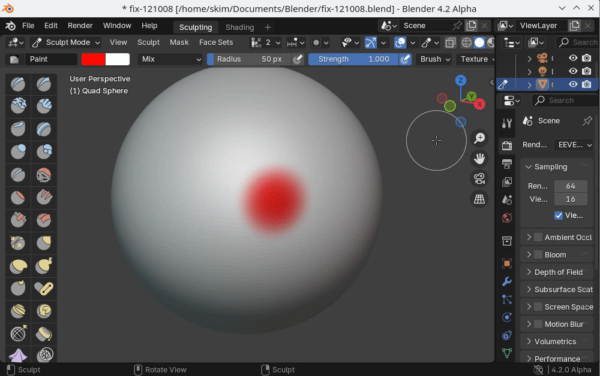Open the Mask menu

pos(179,43)
